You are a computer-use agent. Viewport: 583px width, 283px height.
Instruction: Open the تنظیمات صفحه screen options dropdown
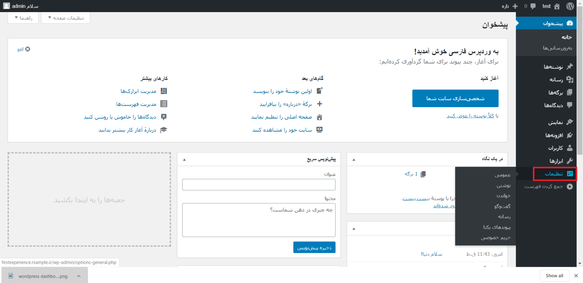(65, 18)
